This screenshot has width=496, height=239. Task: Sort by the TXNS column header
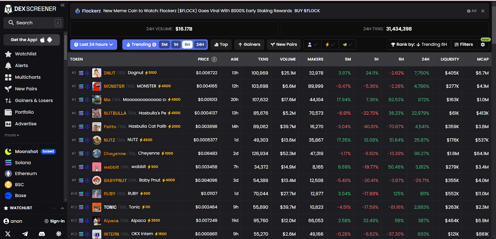pos(263,59)
